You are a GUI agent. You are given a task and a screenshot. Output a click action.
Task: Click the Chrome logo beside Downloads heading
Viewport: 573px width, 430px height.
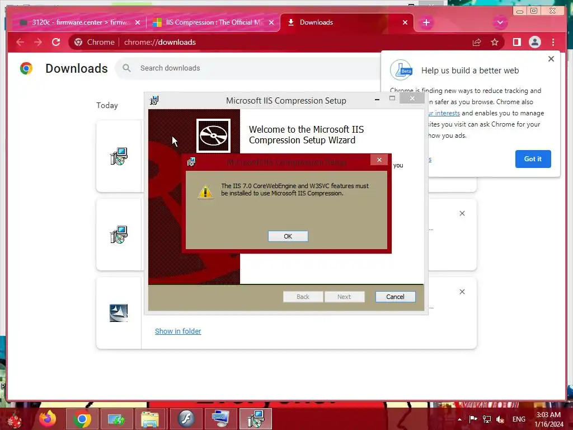point(26,68)
